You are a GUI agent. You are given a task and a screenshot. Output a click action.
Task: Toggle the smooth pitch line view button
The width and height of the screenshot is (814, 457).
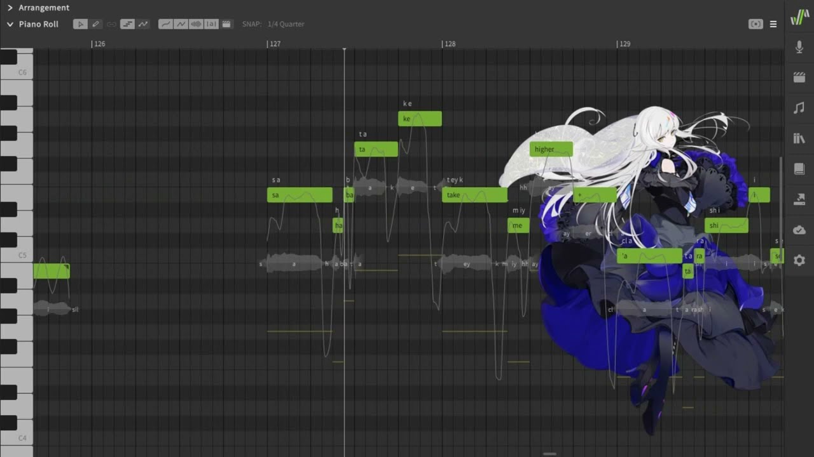(x=165, y=24)
